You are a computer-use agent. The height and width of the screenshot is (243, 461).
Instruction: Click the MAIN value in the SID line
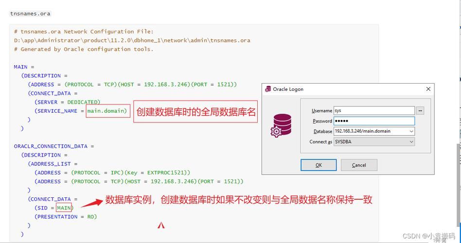[x=64, y=208]
